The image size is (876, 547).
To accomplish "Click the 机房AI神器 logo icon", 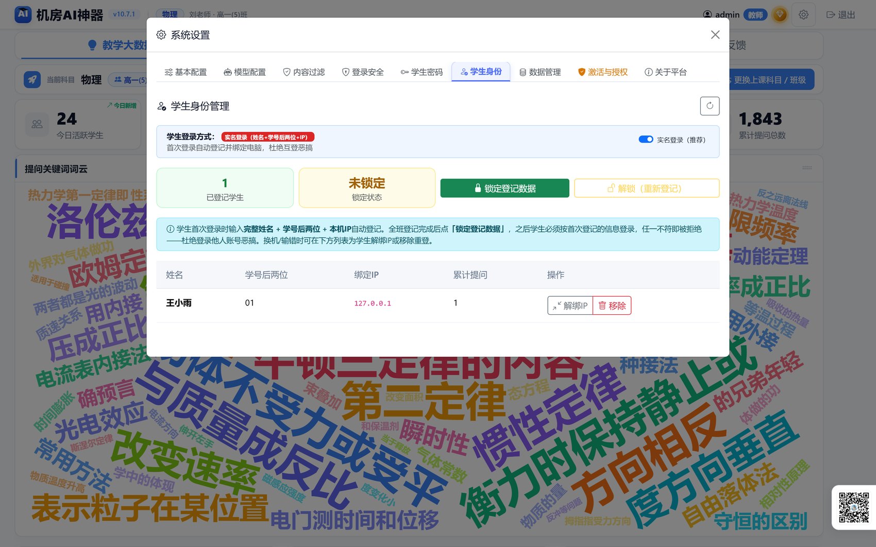I will pos(23,14).
